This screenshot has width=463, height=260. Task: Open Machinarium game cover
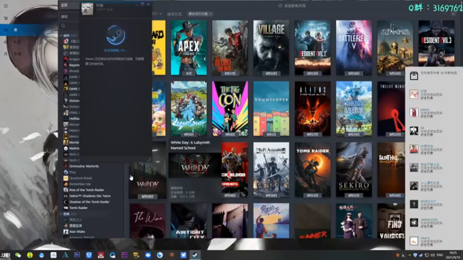(x=395, y=47)
